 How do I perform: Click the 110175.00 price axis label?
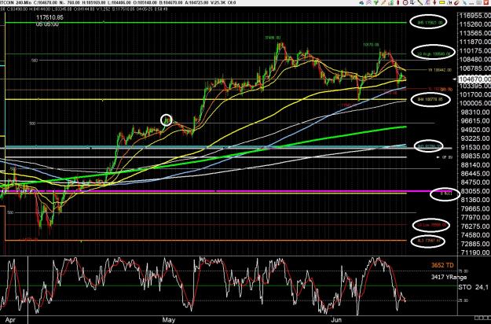(x=475, y=51)
